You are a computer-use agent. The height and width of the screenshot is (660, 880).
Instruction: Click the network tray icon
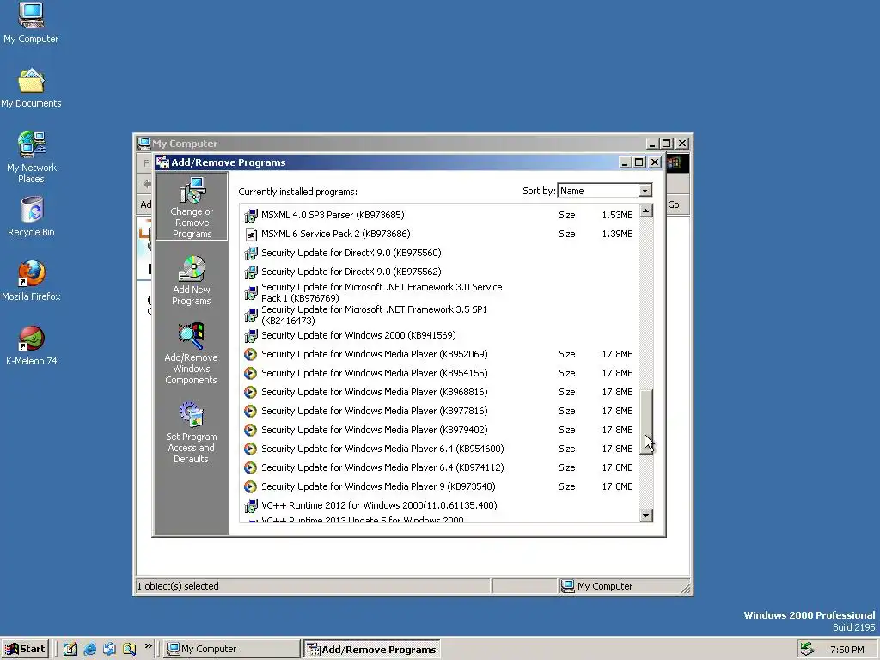[x=807, y=649]
